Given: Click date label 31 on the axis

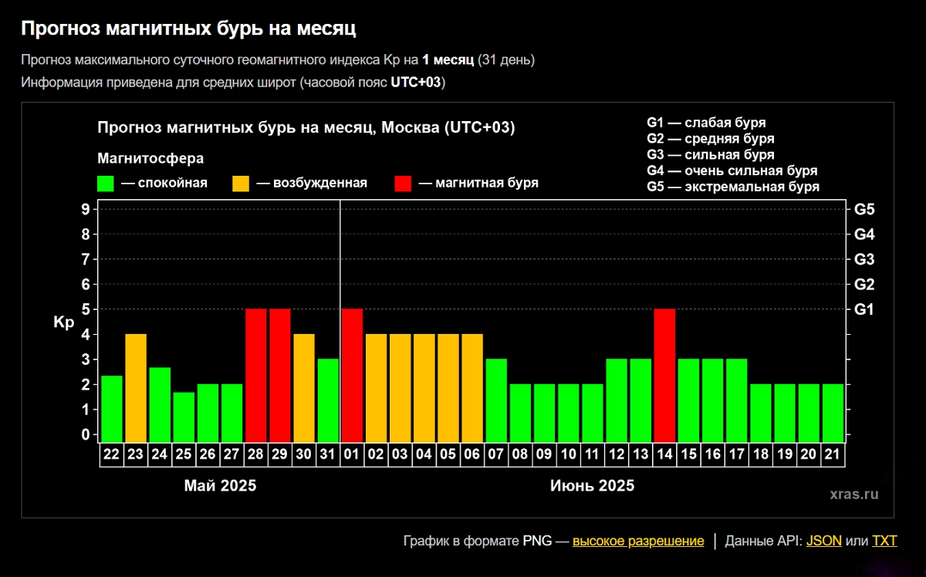Looking at the screenshot, I should click(328, 455).
